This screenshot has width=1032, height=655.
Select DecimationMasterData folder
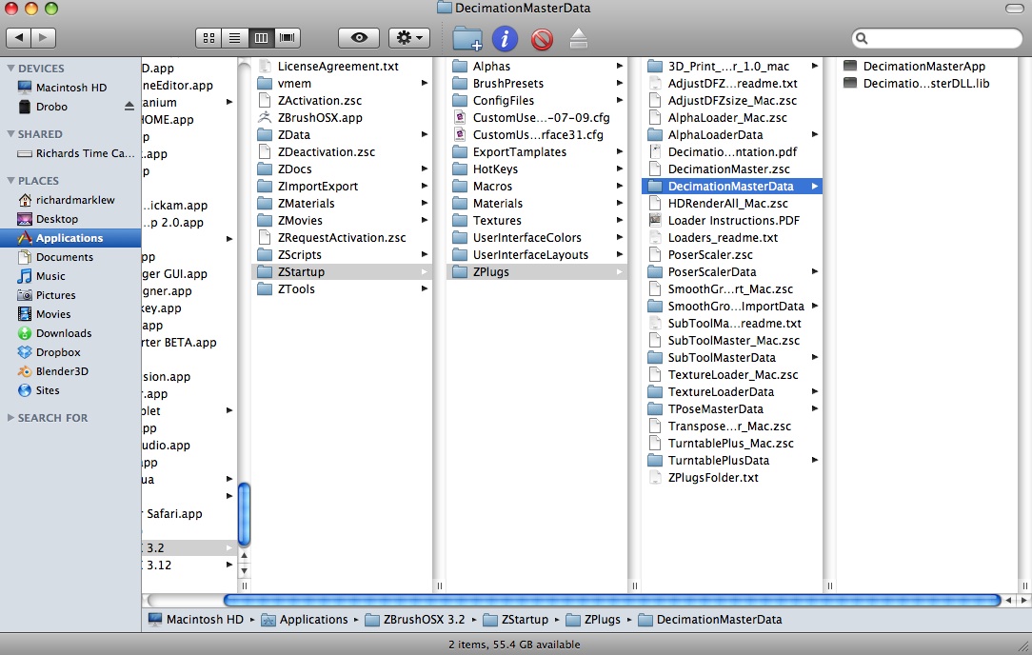(x=732, y=187)
